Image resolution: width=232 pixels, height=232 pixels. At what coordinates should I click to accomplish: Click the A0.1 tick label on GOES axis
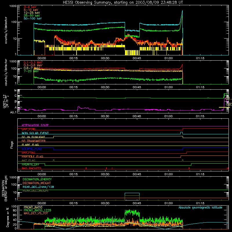pos(13,112)
